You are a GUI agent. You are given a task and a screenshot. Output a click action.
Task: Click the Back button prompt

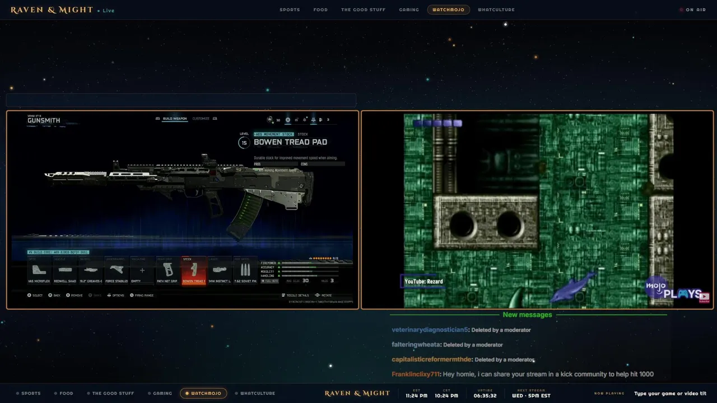(54, 295)
